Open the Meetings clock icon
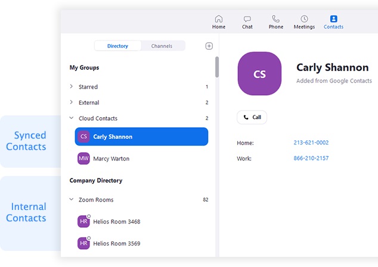Screen dimensions: 378x267 click(304, 19)
